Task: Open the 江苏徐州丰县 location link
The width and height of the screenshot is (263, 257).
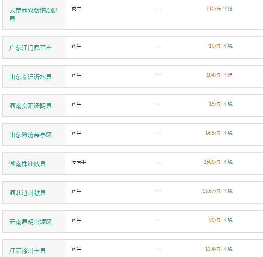Action: (x=27, y=251)
